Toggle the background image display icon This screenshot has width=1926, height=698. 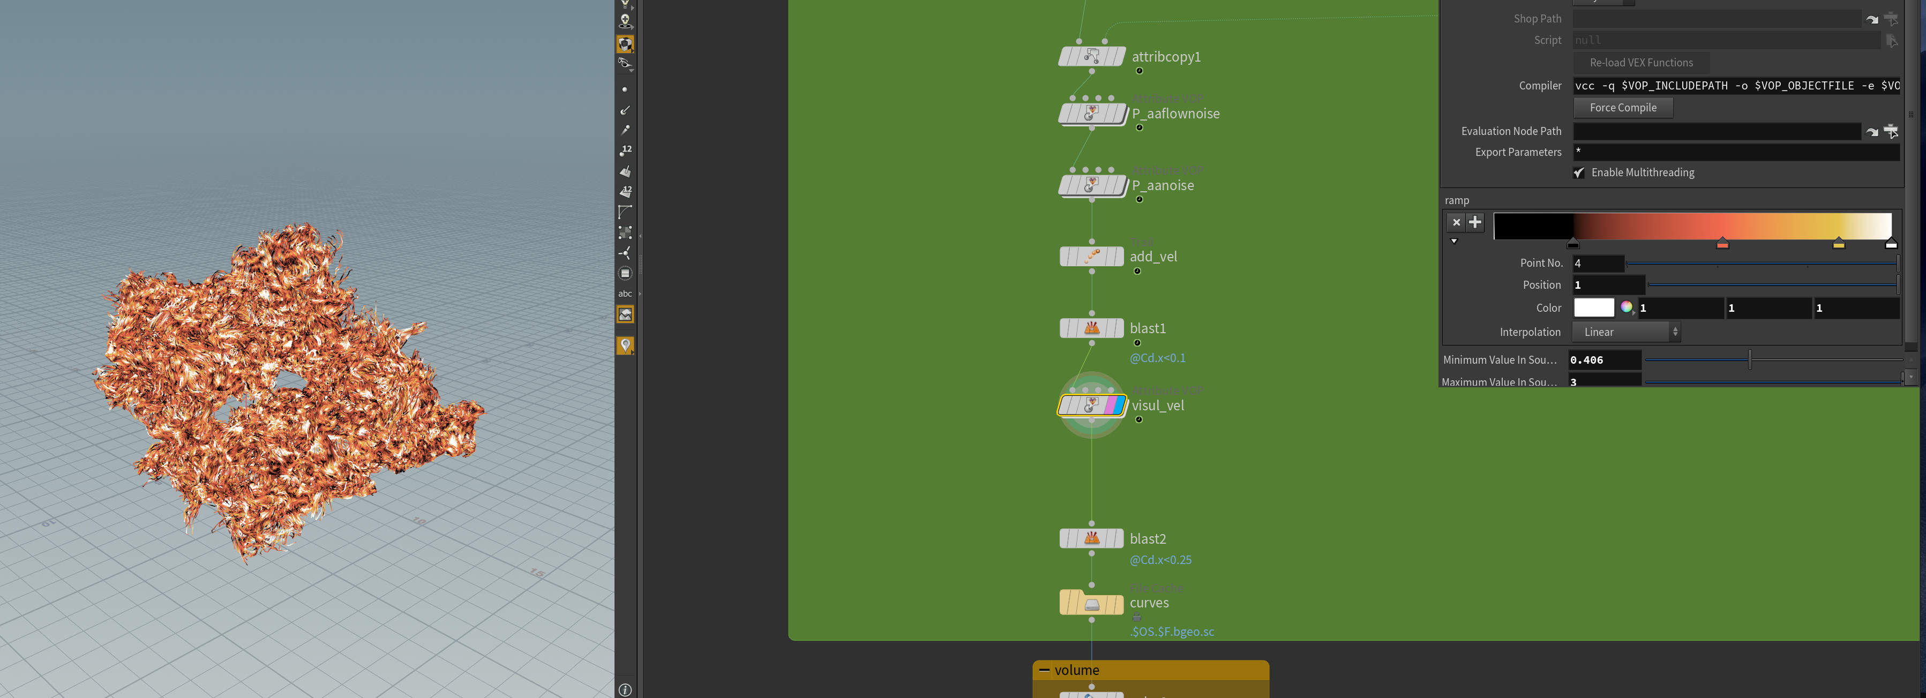[625, 314]
